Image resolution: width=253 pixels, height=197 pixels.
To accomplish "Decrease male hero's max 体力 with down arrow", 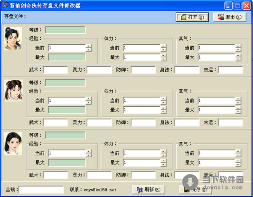I will pos(163,59).
